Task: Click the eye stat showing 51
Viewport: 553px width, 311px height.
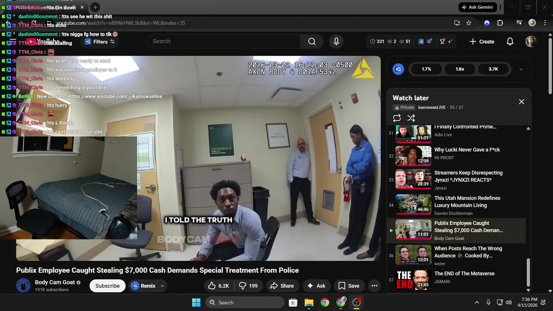Action: (x=405, y=41)
